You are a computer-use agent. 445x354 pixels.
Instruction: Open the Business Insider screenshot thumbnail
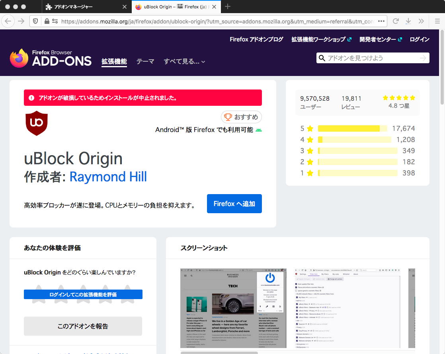coord(233,308)
